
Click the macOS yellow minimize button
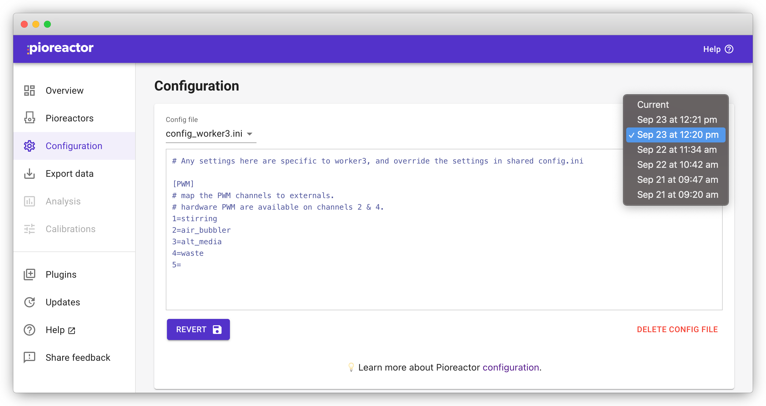tap(36, 24)
